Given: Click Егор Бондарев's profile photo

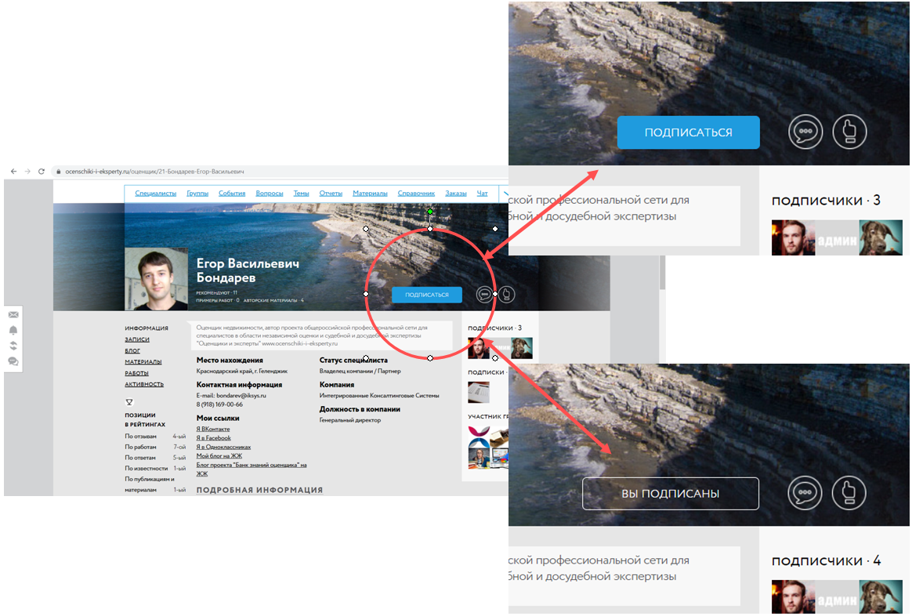Looking at the screenshot, I should pyautogui.click(x=157, y=279).
